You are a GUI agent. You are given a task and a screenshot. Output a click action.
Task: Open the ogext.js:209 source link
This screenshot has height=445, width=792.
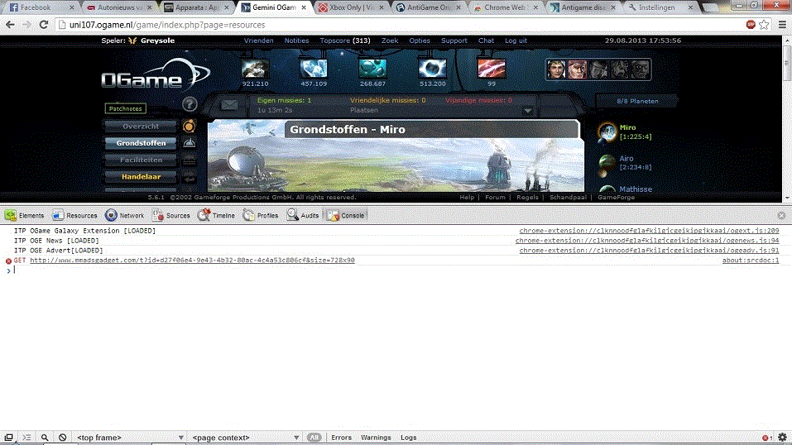(649, 231)
